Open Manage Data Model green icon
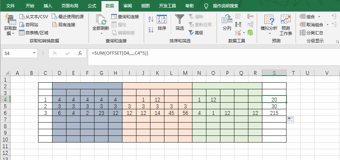Image resolution: width=340 pixels, height=160 pixels. 250,33
